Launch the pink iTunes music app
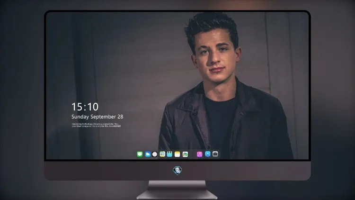This screenshot has width=355, height=200. [199, 154]
